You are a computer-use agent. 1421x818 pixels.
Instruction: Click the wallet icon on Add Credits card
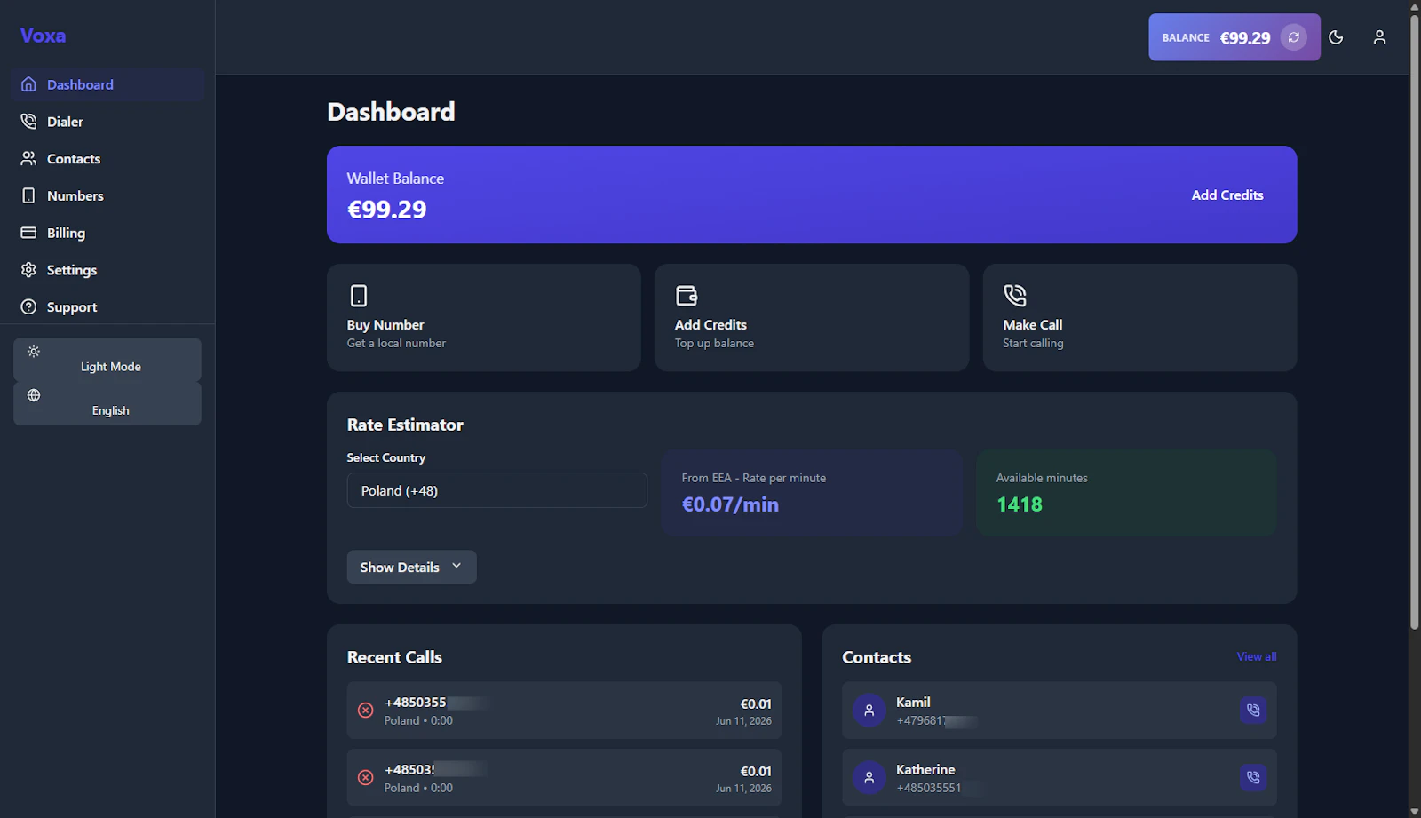pos(687,295)
